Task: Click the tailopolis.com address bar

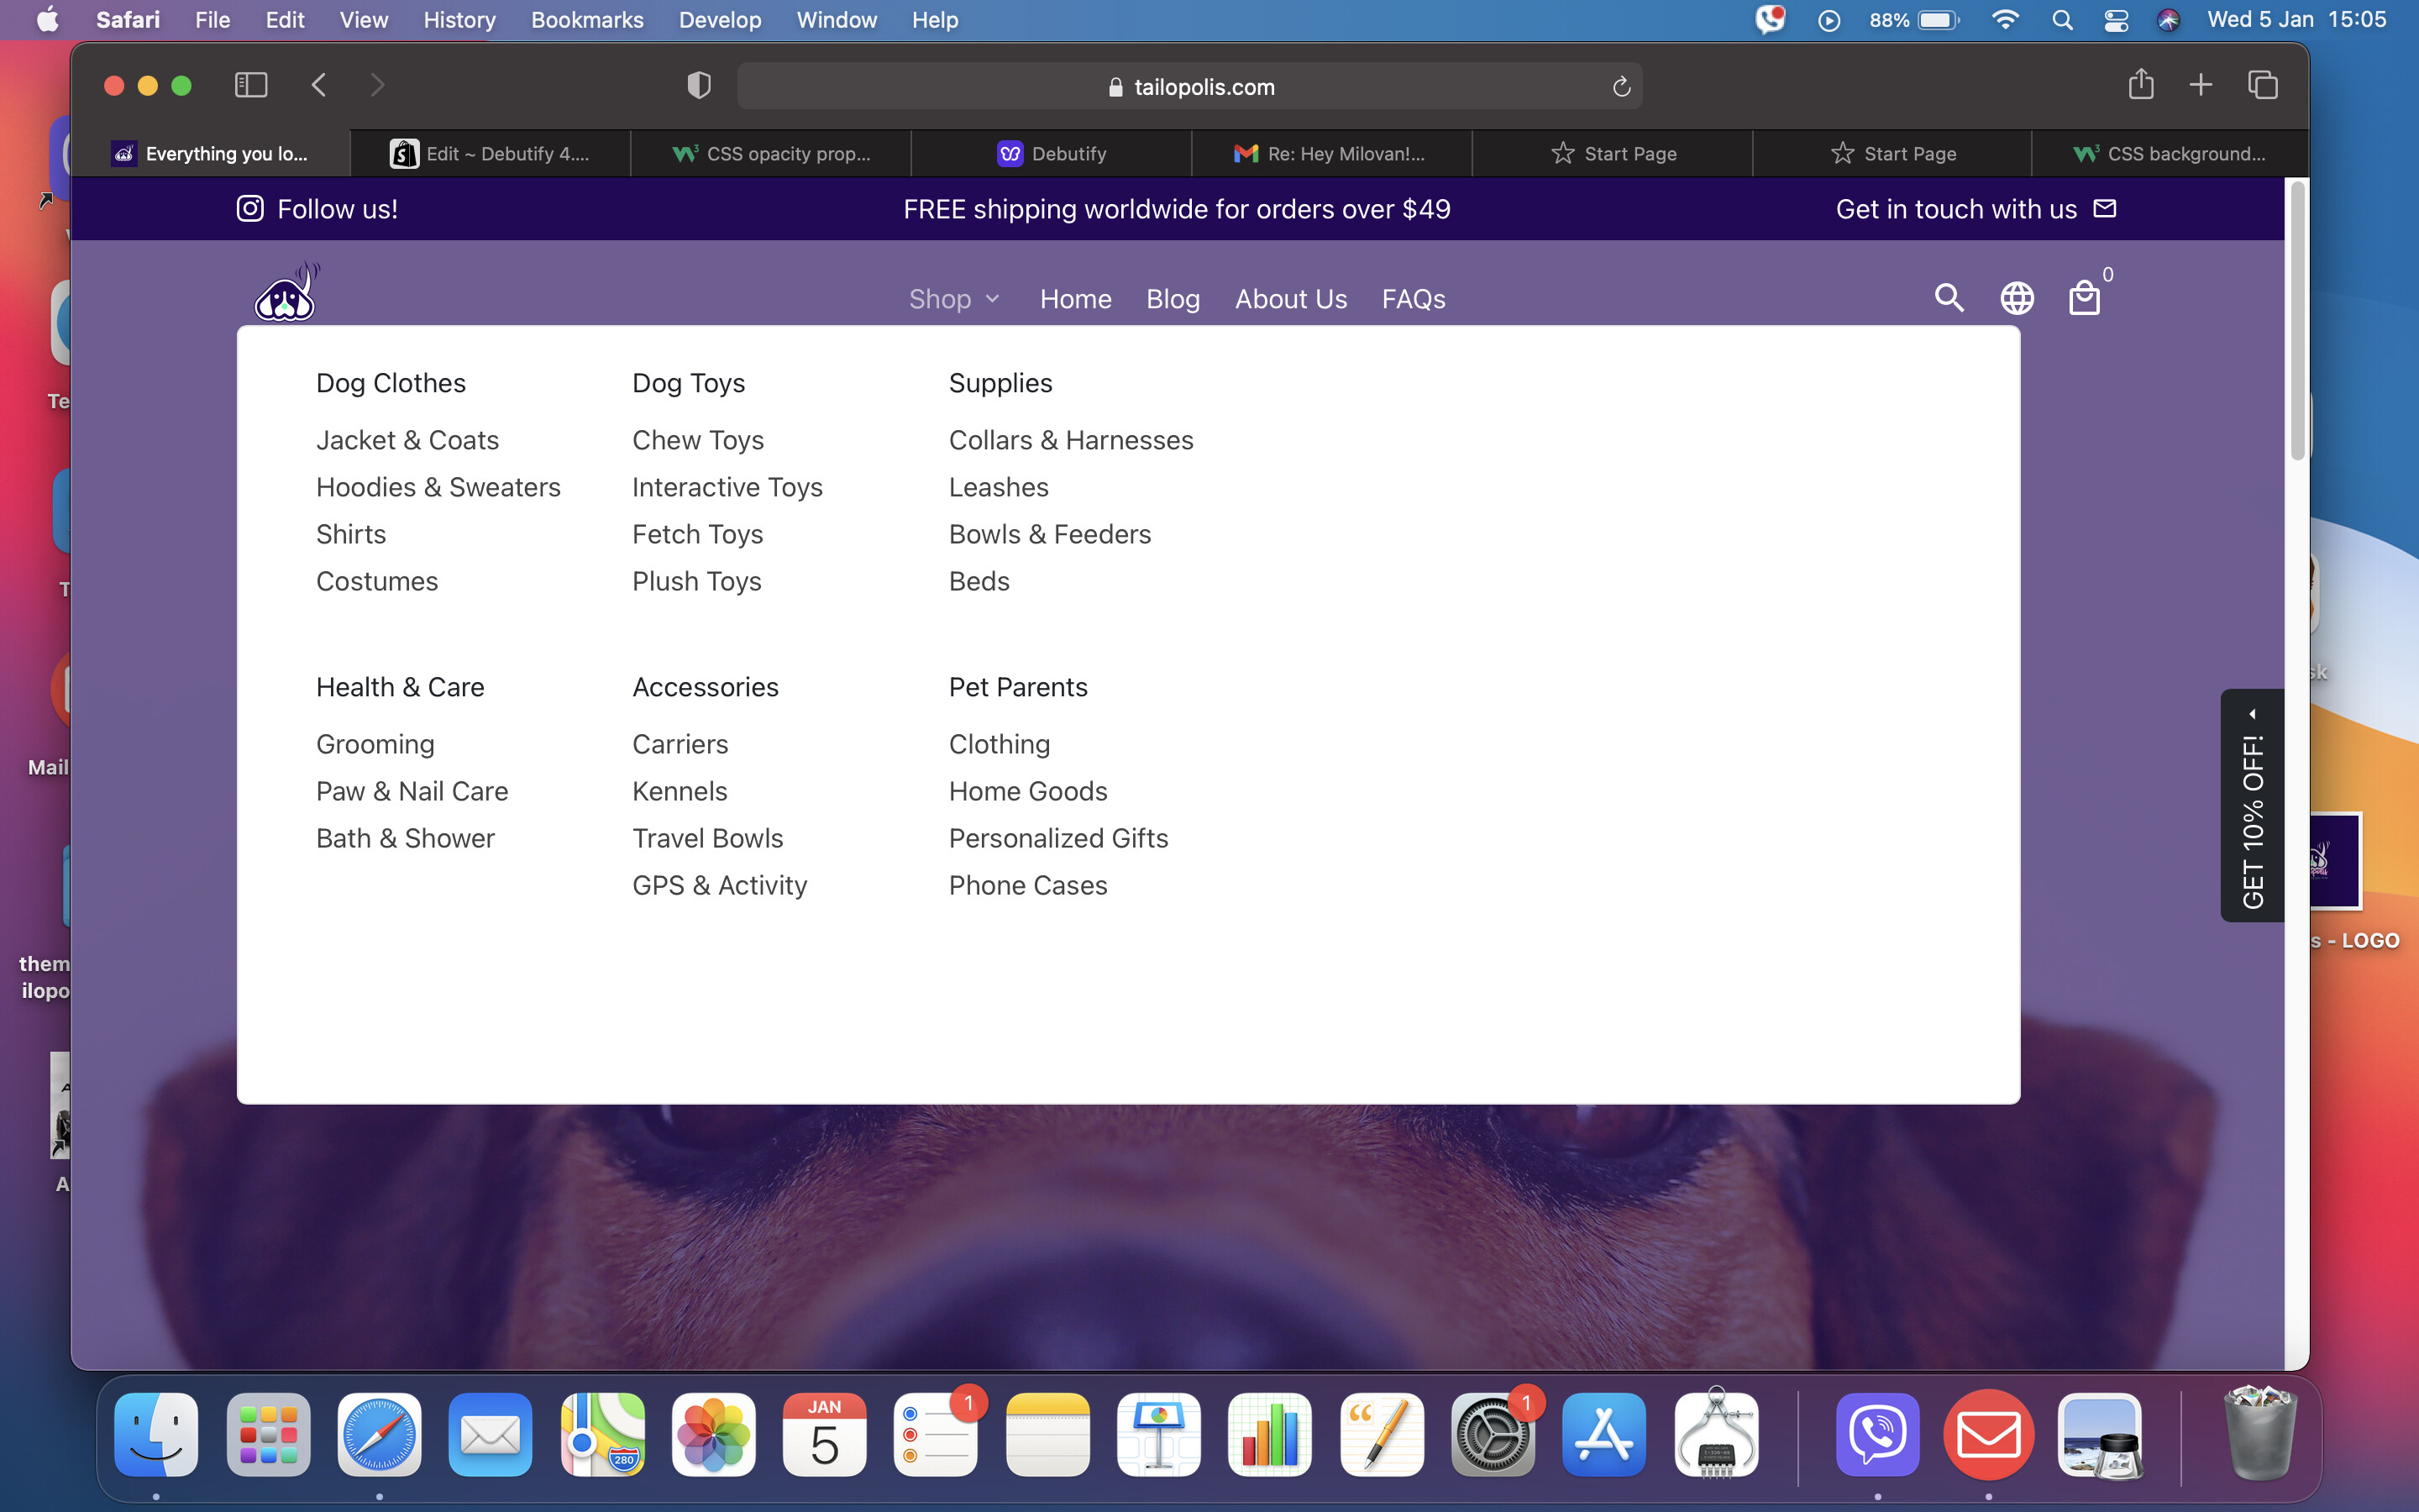Action: (x=1189, y=87)
